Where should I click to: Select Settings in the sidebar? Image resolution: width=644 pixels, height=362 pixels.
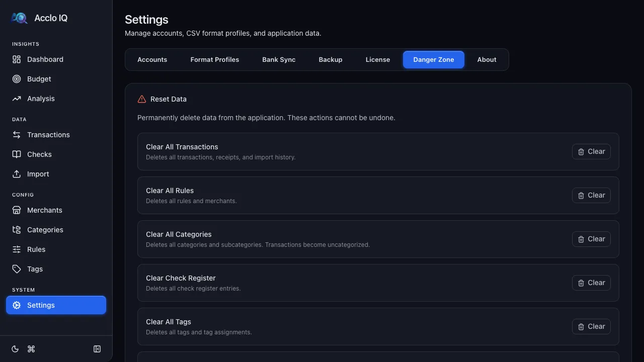(x=56, y=305)
